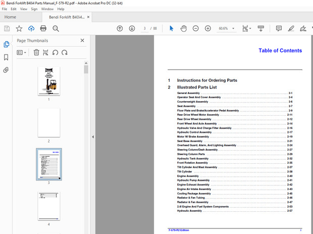Delete selected page with trash icon

pyautogui.click(x=36, y=53)
